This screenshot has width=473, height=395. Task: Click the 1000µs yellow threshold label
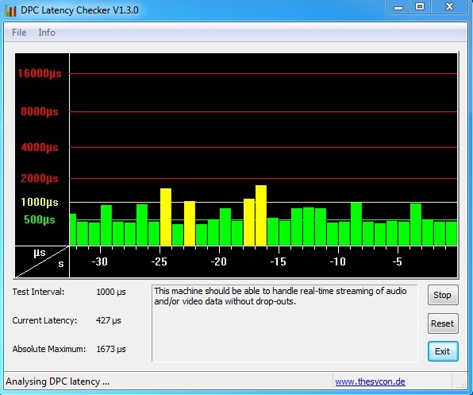tap(40, 202)
